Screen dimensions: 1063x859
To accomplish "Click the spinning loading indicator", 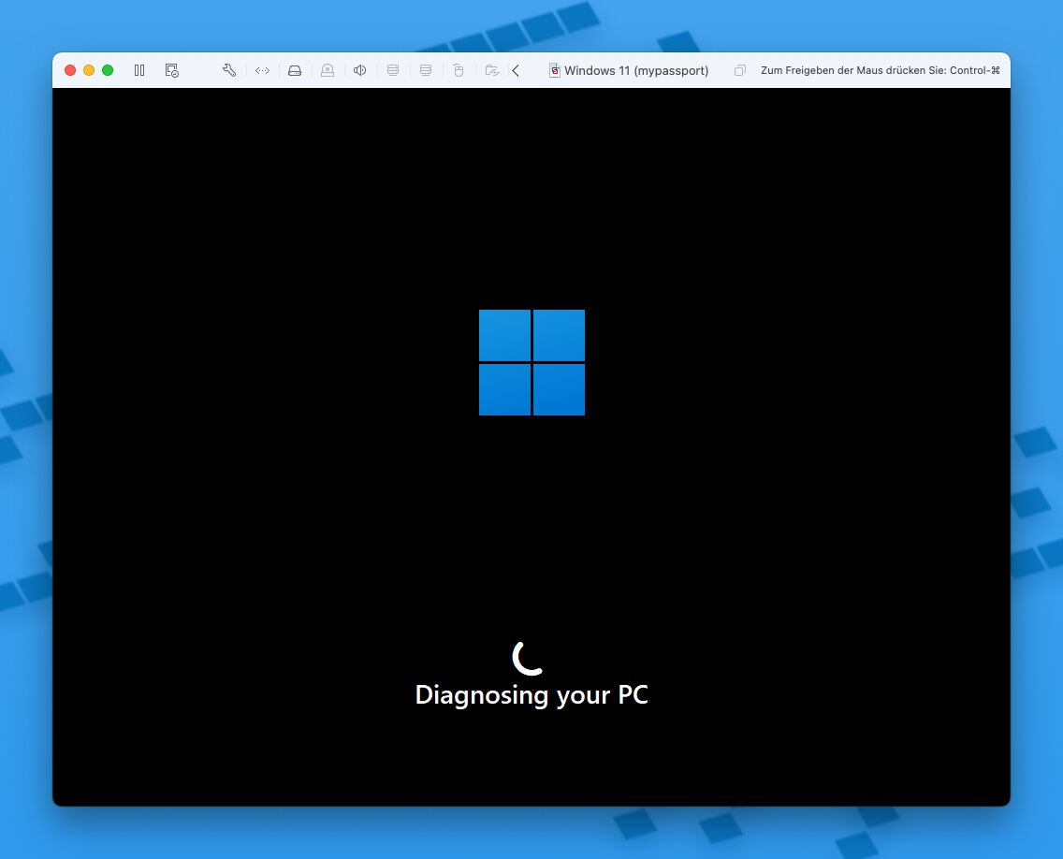I will [x=528, y=658].
